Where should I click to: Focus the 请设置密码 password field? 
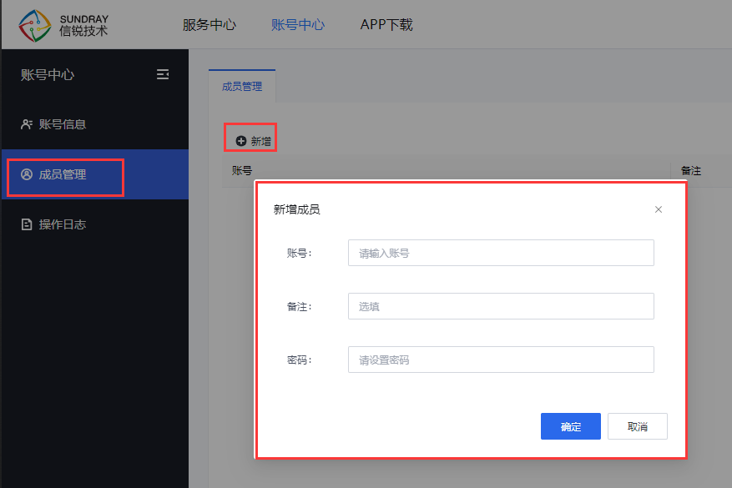[x=501, y=360]
